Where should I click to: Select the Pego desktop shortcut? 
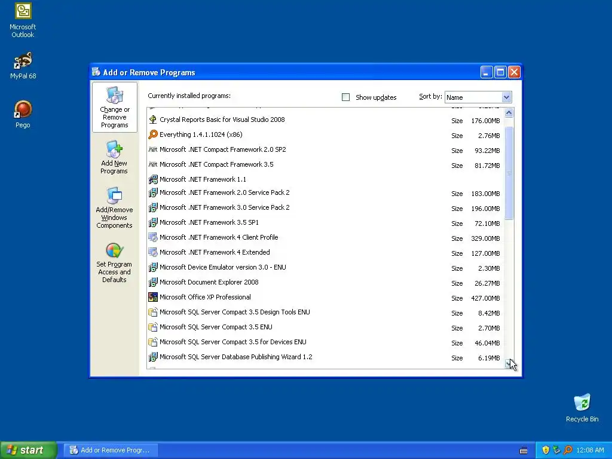click(23, 114)
